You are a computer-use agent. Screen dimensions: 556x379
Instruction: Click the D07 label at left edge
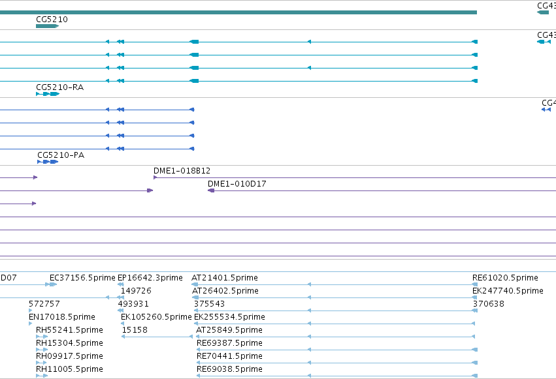point(8,277)
